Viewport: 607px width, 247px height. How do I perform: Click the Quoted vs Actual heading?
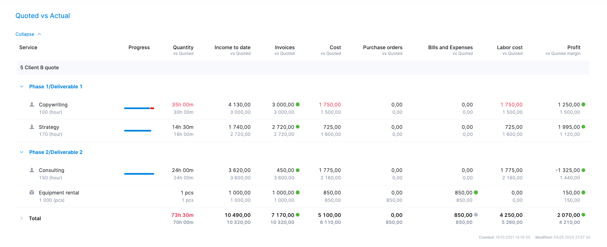coord(43,16)
